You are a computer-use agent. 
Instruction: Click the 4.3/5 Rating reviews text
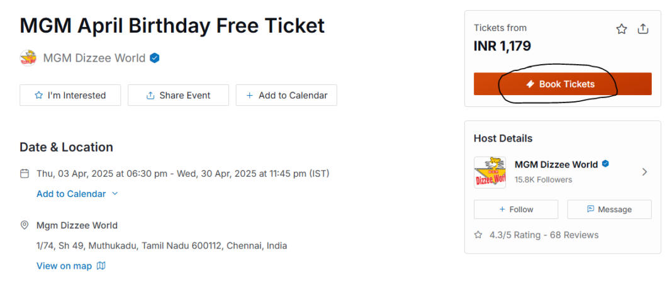pos(544,235)
